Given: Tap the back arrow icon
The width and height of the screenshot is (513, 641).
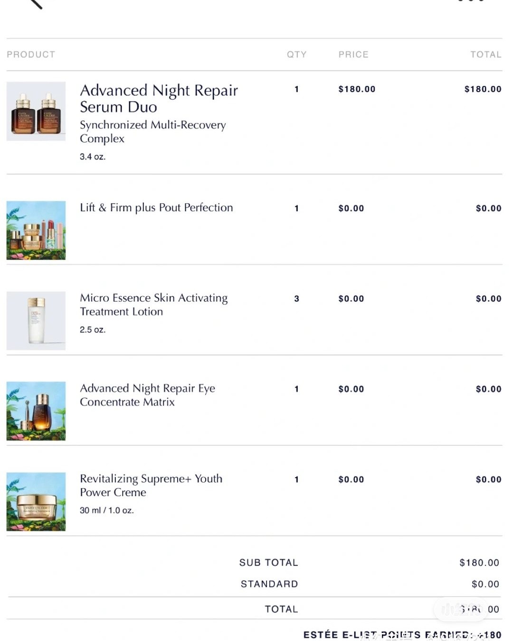Looking at the screenshot, I should (x=36, y=3).
